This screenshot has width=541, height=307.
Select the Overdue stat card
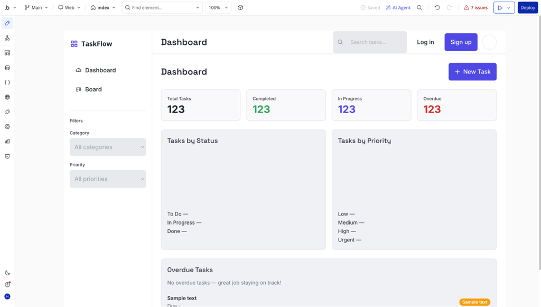[x=457, y=105]
